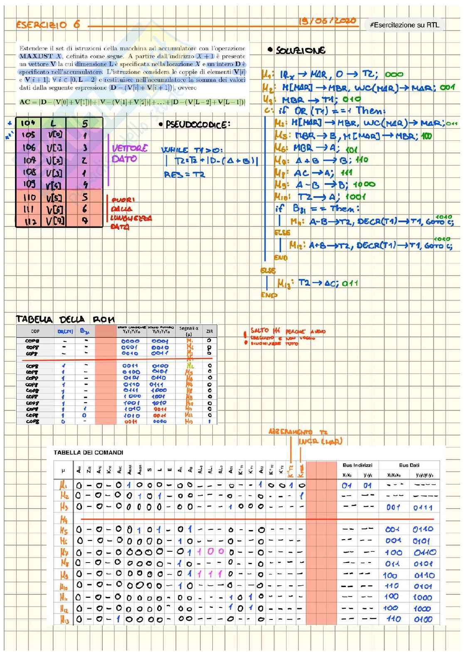Select the #Esercitazione su RTL tag
The image size is (464, 656).
pos(404,25)
